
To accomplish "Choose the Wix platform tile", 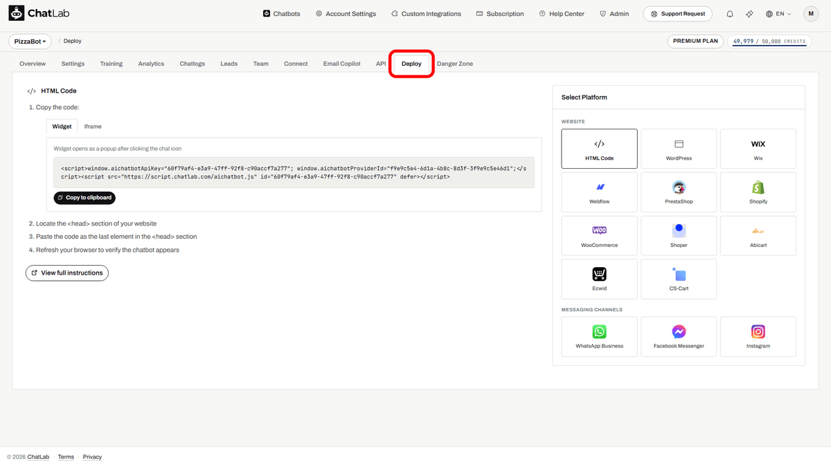I will click(x=758, y=149).
